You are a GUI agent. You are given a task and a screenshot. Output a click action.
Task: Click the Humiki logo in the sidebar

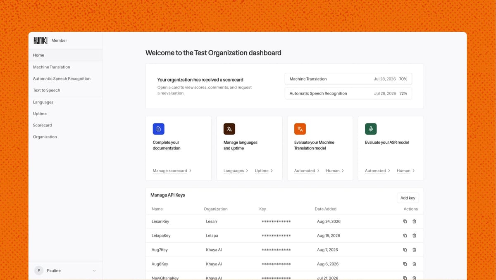(41, 40)
